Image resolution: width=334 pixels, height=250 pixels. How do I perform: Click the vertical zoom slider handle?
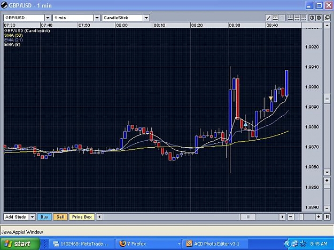click(x=327, y=187)
